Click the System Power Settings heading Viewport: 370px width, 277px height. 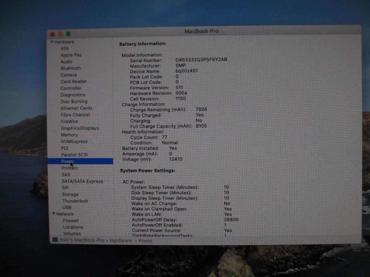tap(147, 171)
